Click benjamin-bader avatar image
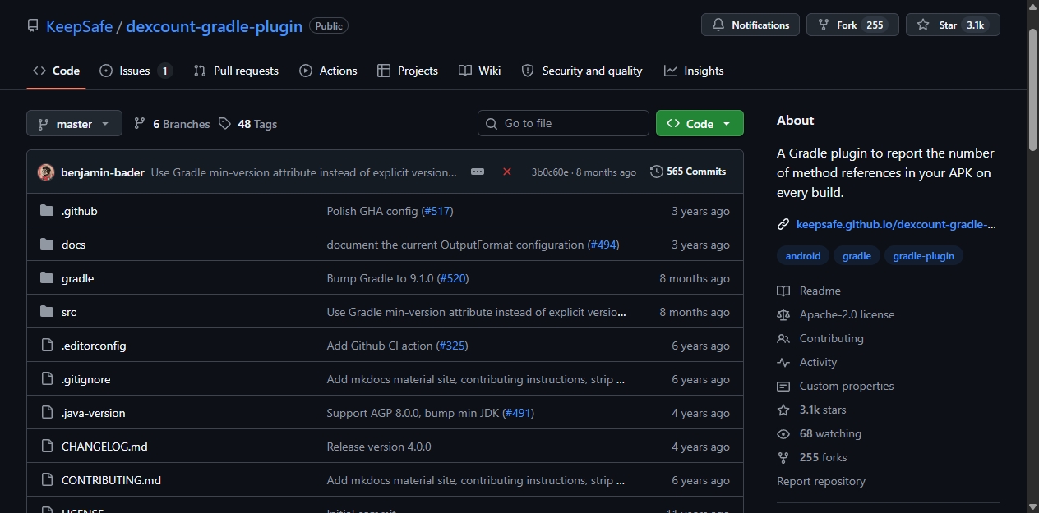 46,172
